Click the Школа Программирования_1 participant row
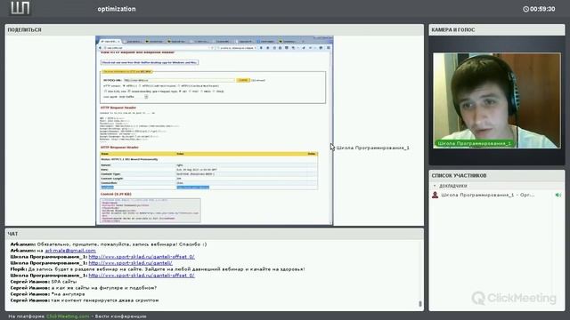This screenshot has width=570, height=320. [497, 196]
